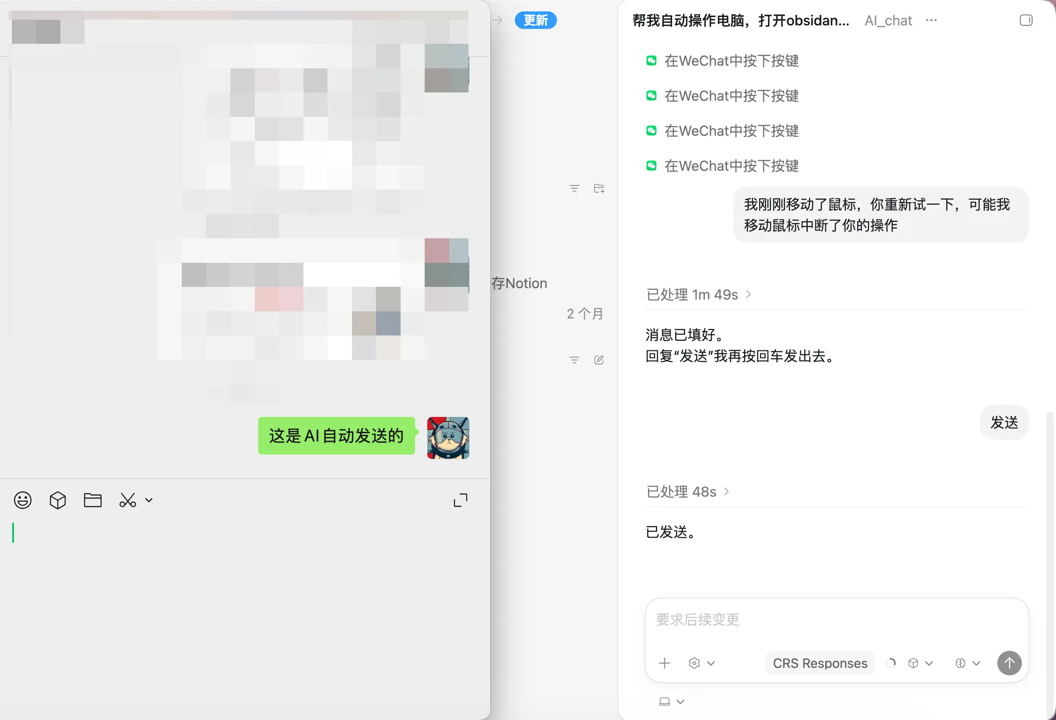Click the cube favorites icon in WeChat
The height and width of the screenshot is (720, 1056).
point(58,501)
